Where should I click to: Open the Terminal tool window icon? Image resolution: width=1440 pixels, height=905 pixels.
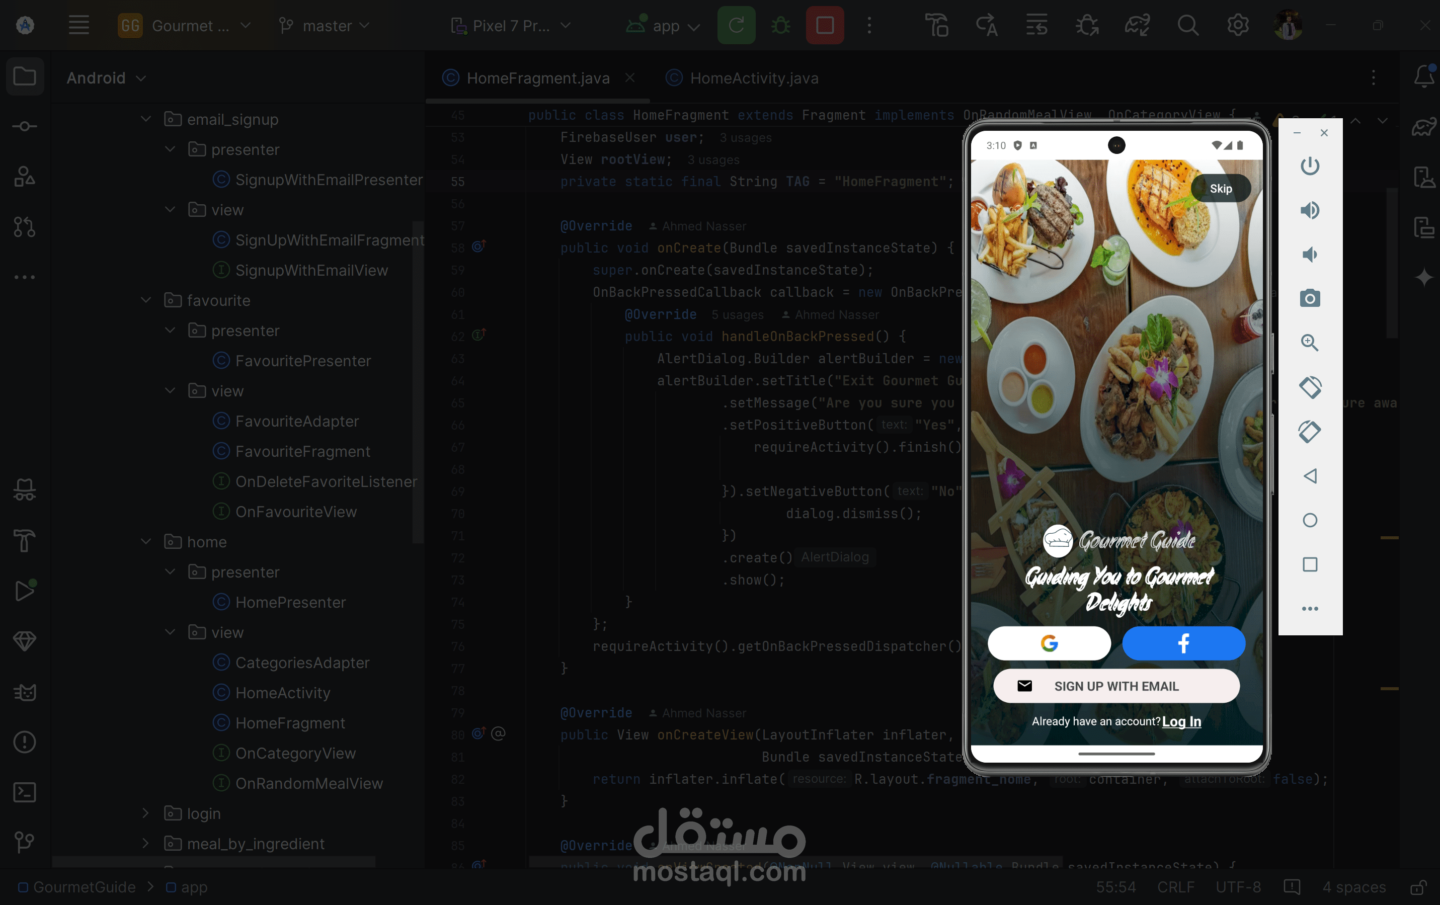pyautogui.click(x=25, y=792)
